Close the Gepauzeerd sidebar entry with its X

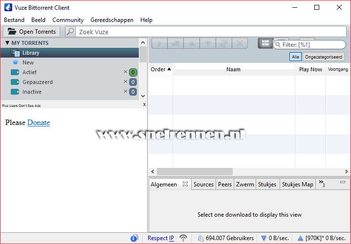[x=126, y=82]
